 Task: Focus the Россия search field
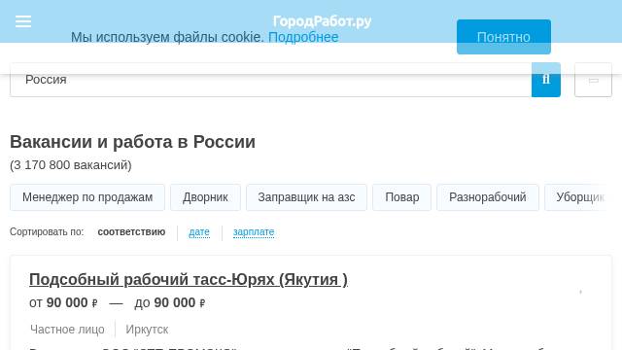click(270, 80)
